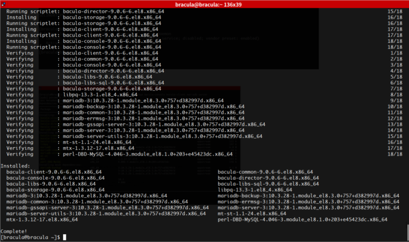The width and height of the screenshot is (409, 242).
Task: Click bacula-common-9.0.6-6 in the Installed list
Action: tap(265, 172)
